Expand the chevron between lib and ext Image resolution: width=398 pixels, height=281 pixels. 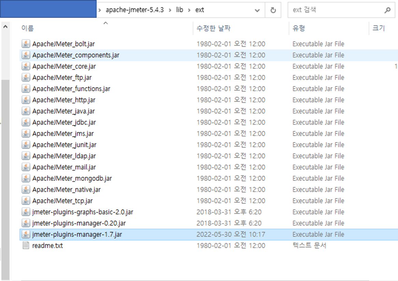(189, 10)
